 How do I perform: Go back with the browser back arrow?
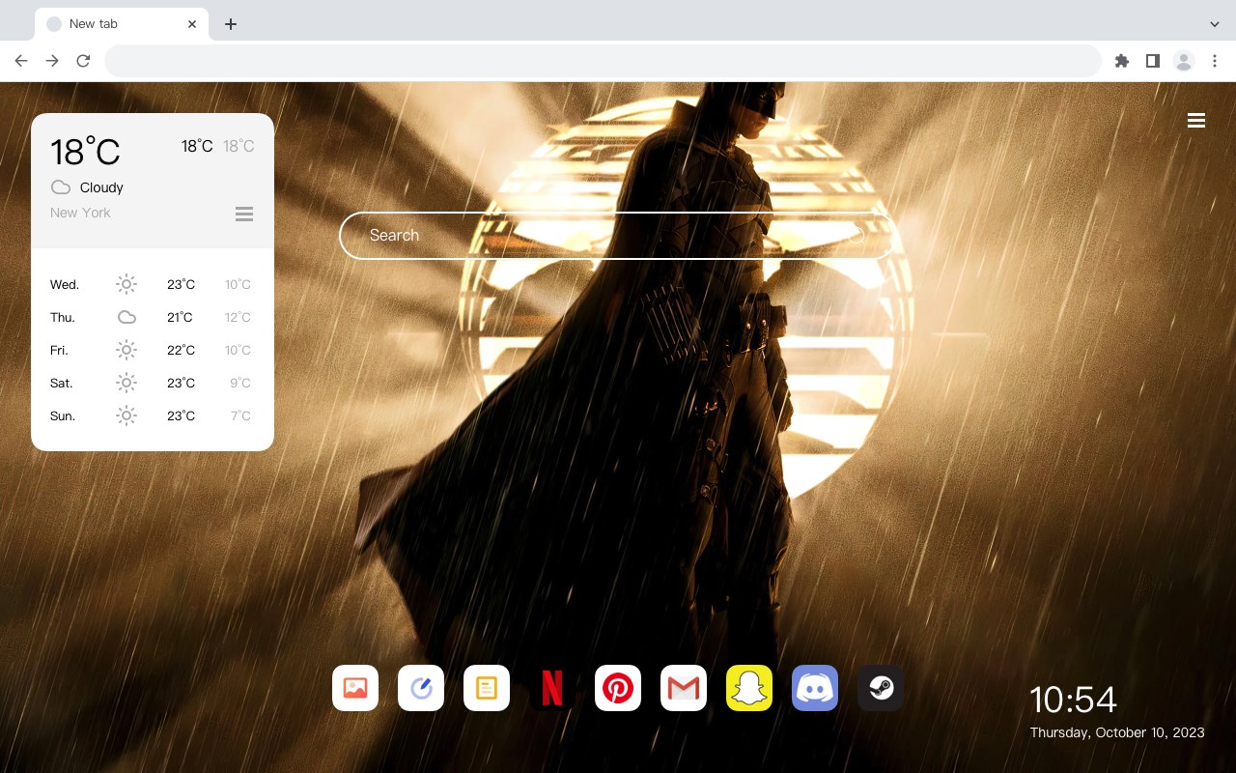click(x=21, y=61)
